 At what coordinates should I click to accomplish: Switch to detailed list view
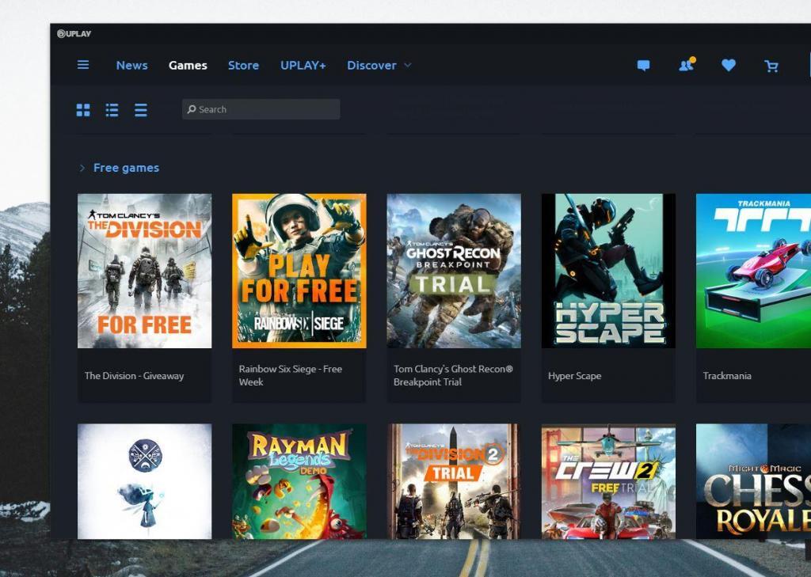point(112,110)
